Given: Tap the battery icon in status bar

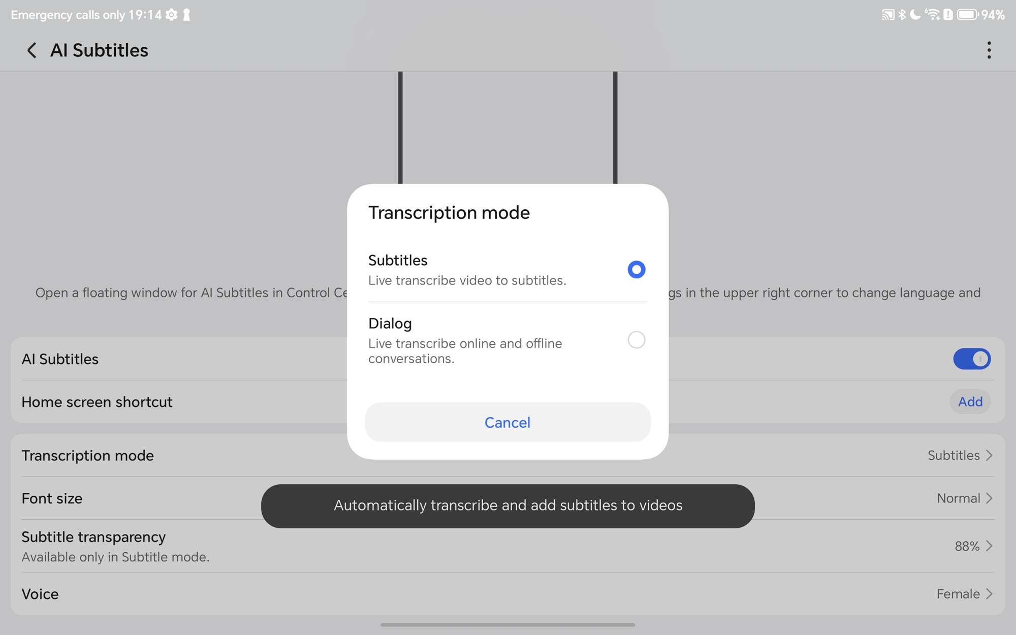Looking at the screenshot, I should (967, 15).
